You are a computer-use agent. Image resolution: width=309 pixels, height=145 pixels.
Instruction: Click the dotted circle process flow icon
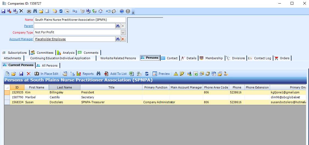pyautogui.click(x=100, y=11)
